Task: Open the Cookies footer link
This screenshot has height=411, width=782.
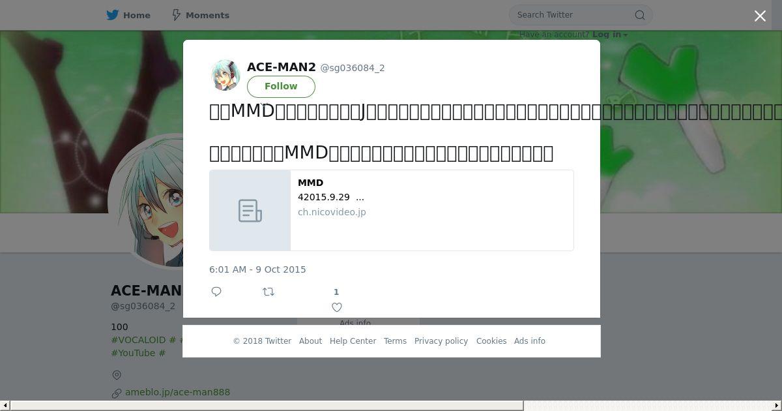Action: coord(491,341)
